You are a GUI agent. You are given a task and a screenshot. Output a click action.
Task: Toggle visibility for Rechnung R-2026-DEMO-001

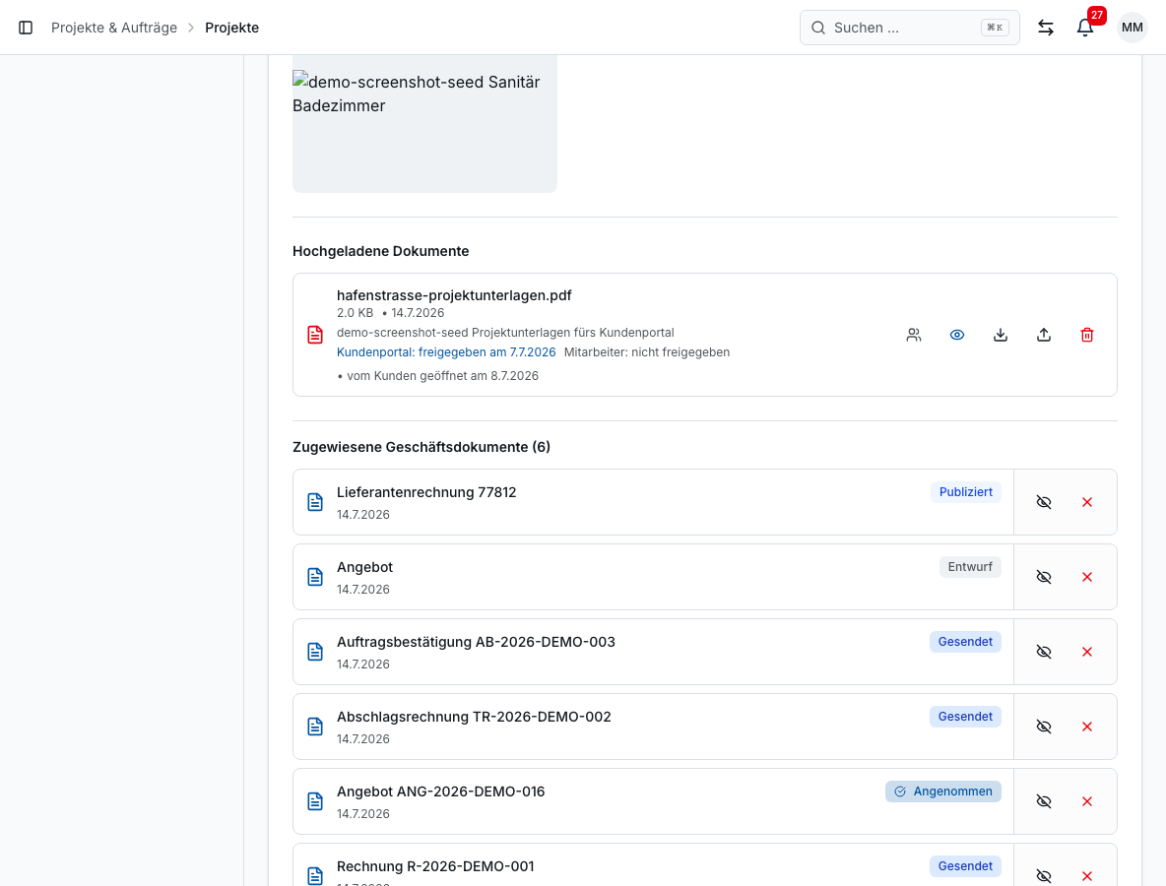pos(1043,875)
